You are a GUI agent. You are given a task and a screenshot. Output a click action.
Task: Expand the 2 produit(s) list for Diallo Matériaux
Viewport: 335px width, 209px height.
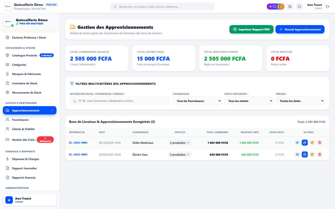[x=180, y=143]
